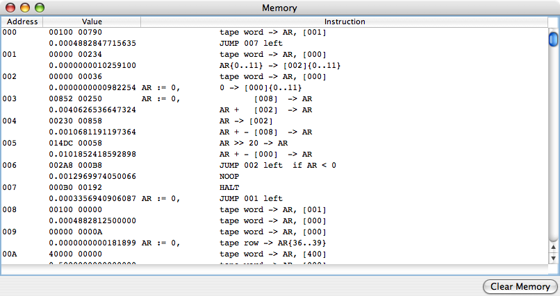Screen dimensions: 560x296
Task: Click the scrollbar down arrow
Action: [553, 259]
